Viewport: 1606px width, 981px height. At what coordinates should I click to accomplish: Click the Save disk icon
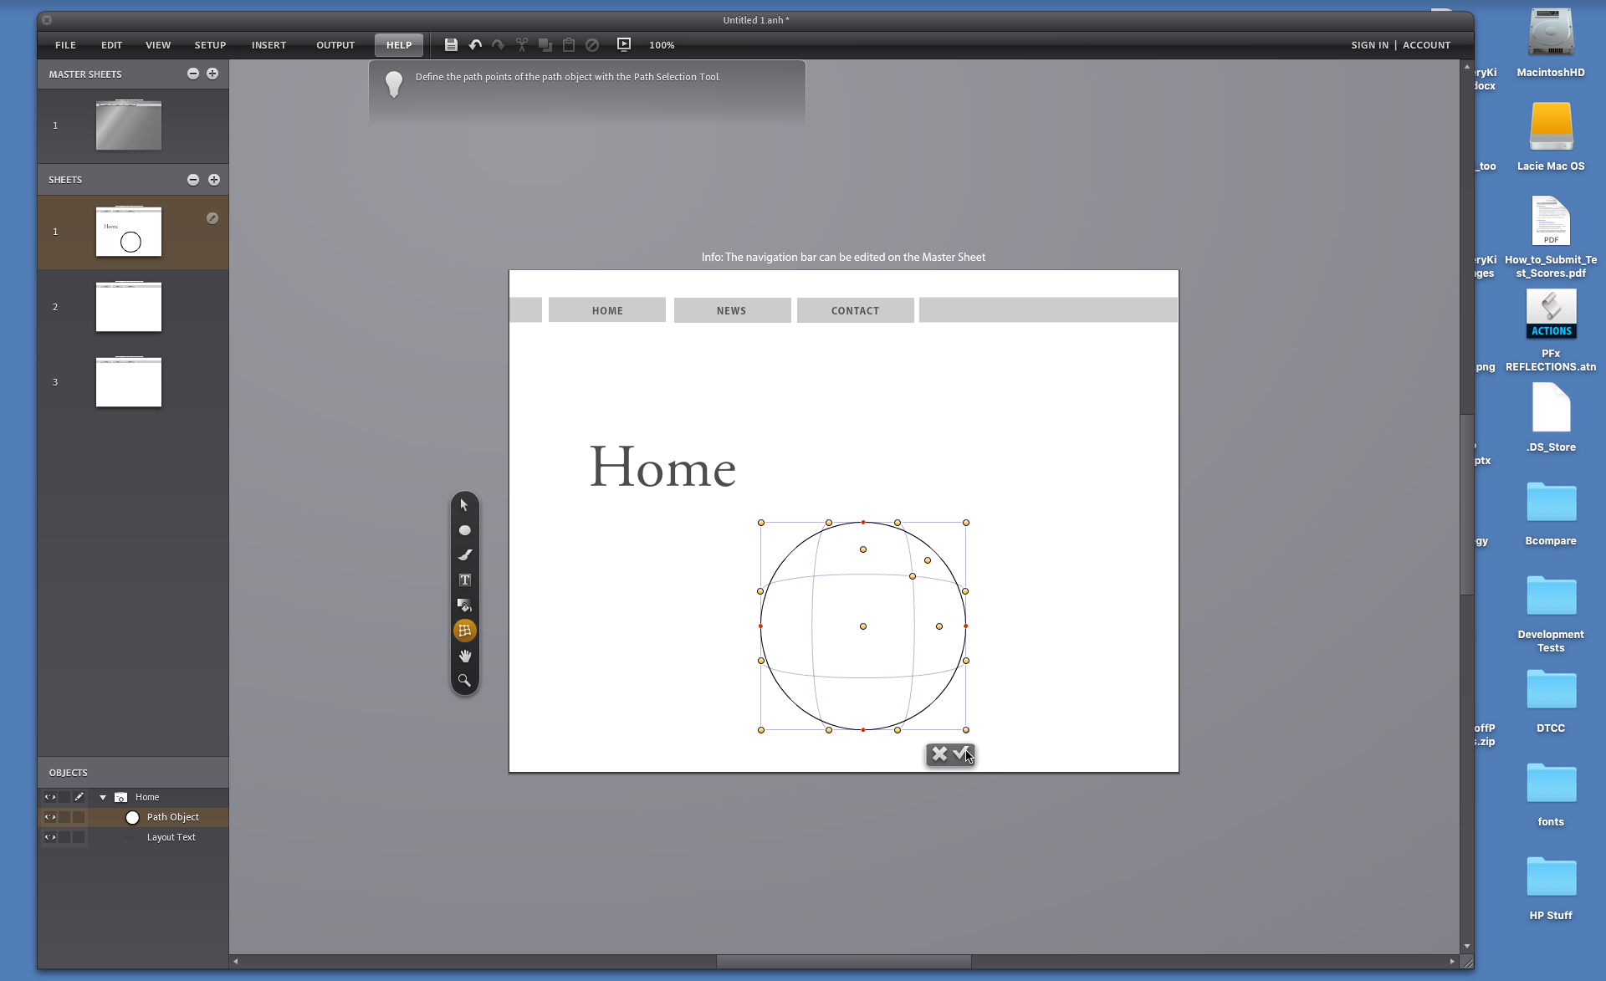click(451, 45)
